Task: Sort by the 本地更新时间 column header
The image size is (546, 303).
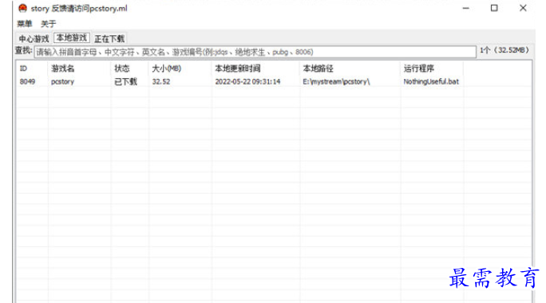Action: pyautogui.click(x=238, y=69)
